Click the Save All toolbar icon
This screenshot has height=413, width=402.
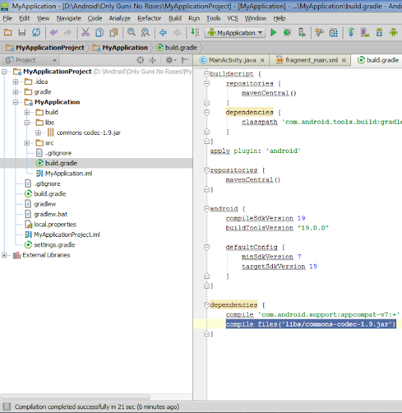point(22,32)
